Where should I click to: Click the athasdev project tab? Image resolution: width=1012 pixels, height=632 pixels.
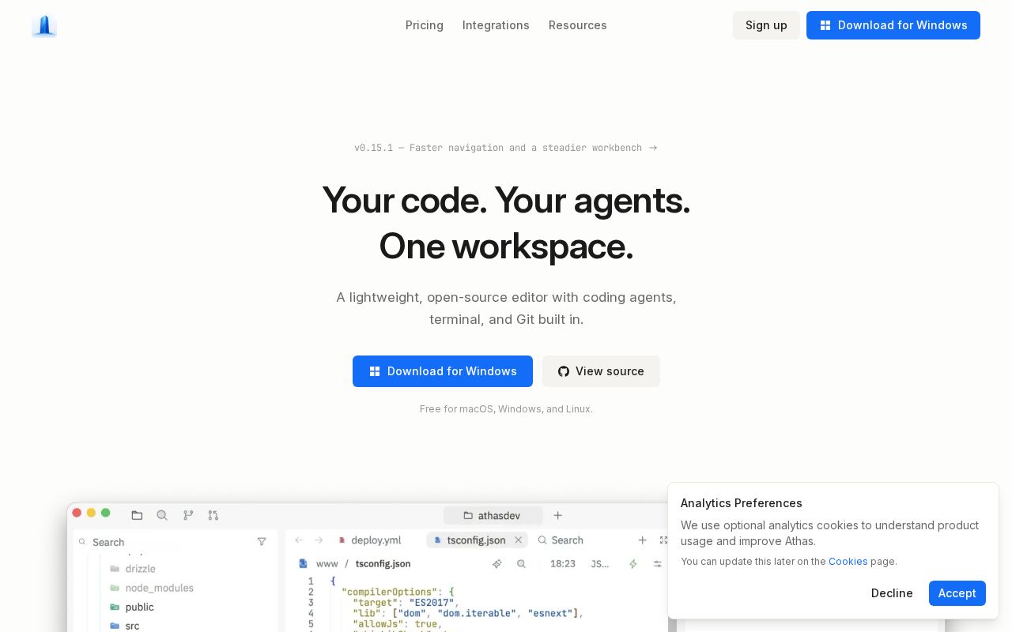[x=493, y=515]
